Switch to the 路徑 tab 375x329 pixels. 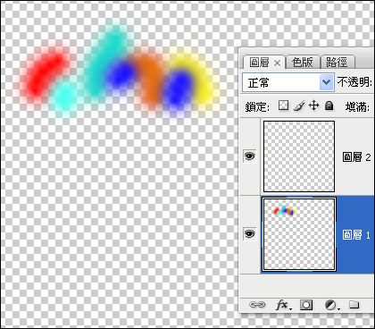click(x=337, y=63)
